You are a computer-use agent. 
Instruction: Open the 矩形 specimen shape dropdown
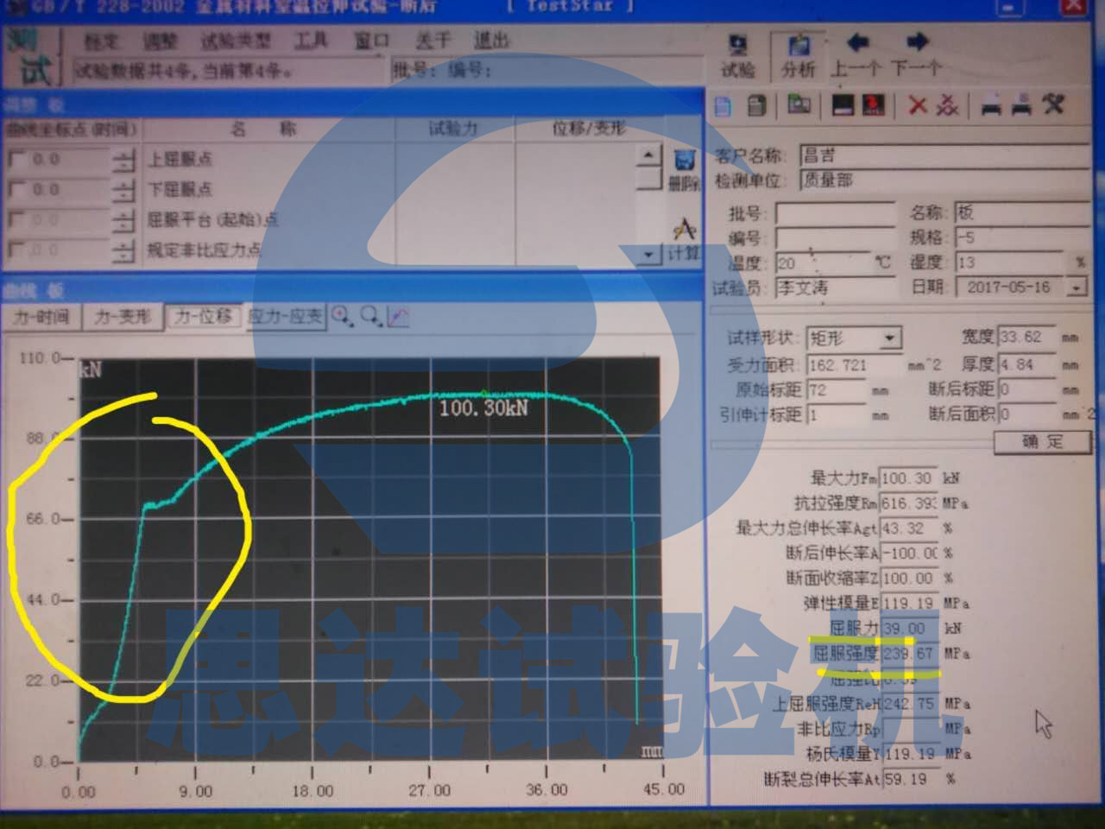887,339
